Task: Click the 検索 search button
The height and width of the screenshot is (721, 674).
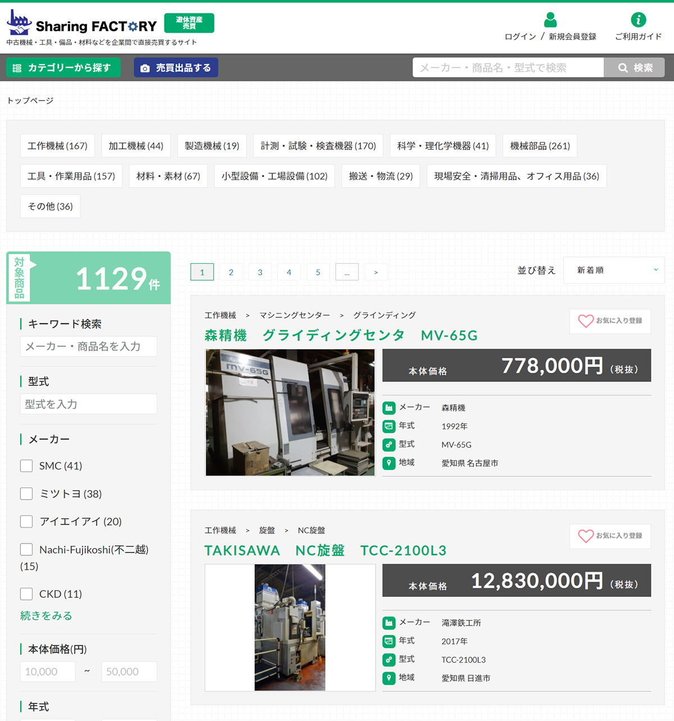Action: (634, 67)
